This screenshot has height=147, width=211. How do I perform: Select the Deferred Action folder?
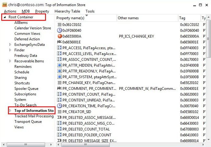click(27, 39)
